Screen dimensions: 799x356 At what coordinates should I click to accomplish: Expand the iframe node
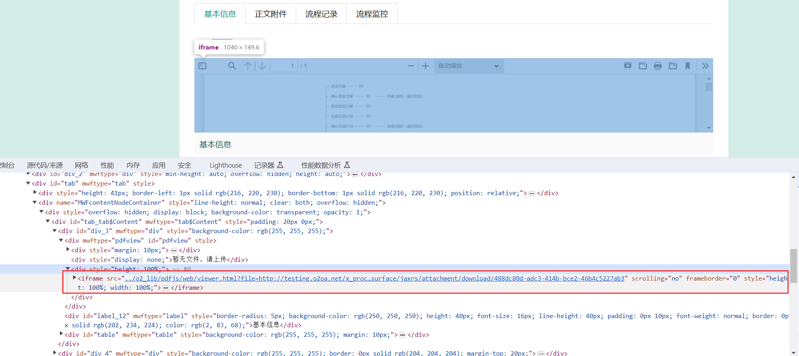75,278
